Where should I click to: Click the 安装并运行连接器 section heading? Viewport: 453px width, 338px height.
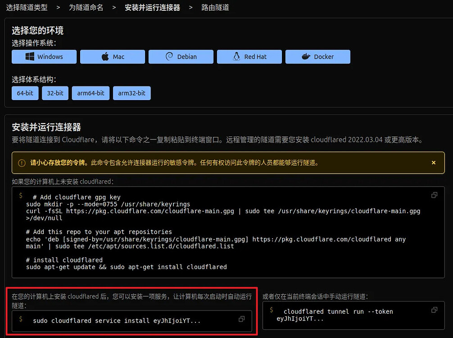[46, 127]
